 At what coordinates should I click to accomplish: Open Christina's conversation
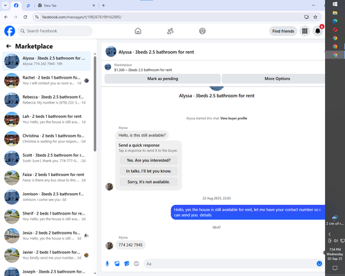click(46, 139)
